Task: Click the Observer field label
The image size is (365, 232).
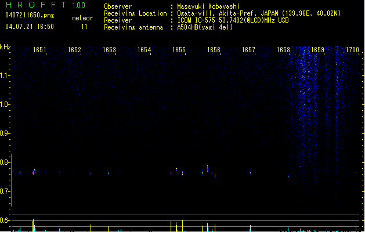Action: (118, 6)
